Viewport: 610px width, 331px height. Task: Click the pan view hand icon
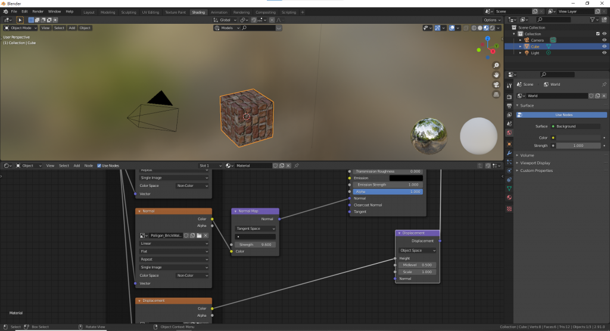click(x=496, y=75)
